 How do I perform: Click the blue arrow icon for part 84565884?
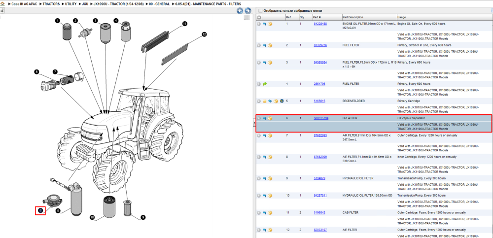coord(264,63)
